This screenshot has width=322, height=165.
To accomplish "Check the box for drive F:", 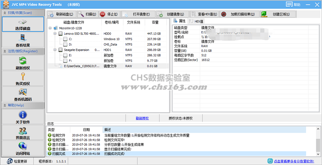I will click(x=65, y=60).
